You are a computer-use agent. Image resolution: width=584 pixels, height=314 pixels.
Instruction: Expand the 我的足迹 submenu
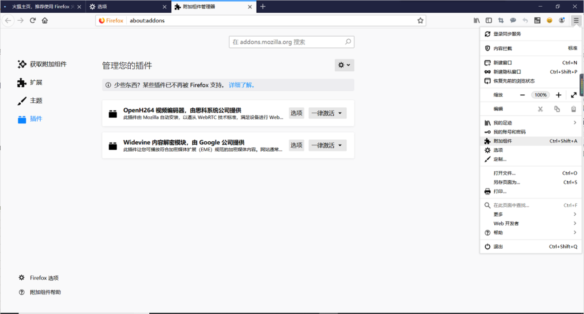tap(530, 123)
